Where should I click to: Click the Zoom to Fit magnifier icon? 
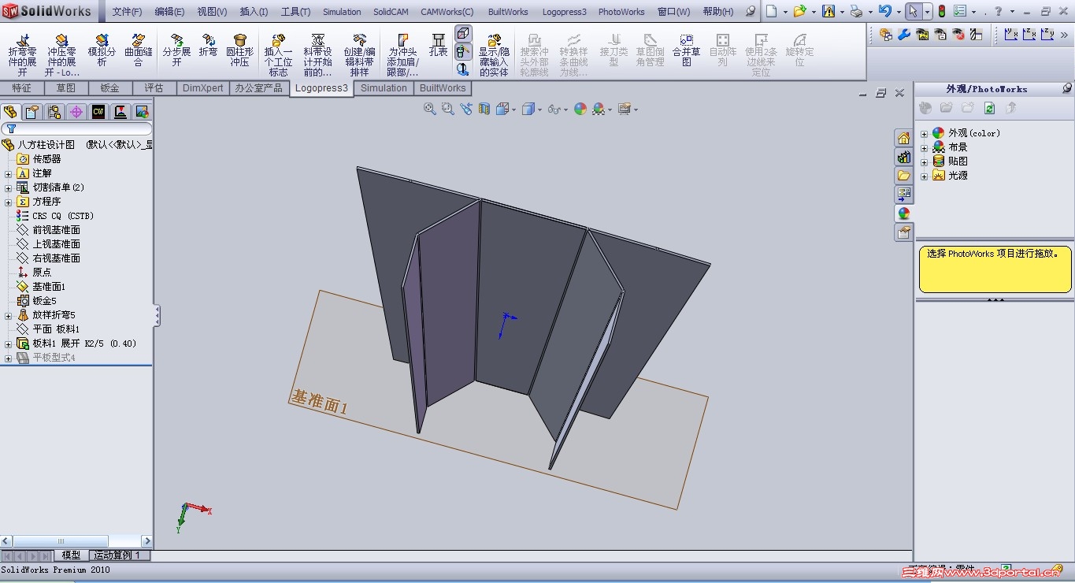click(430, 109)
